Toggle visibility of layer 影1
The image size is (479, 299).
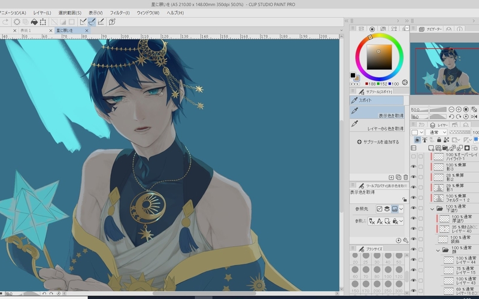[414, 187]
